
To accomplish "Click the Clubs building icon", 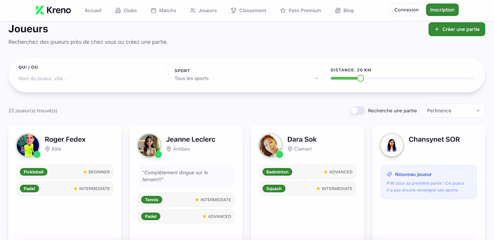I will coord(118,10).
